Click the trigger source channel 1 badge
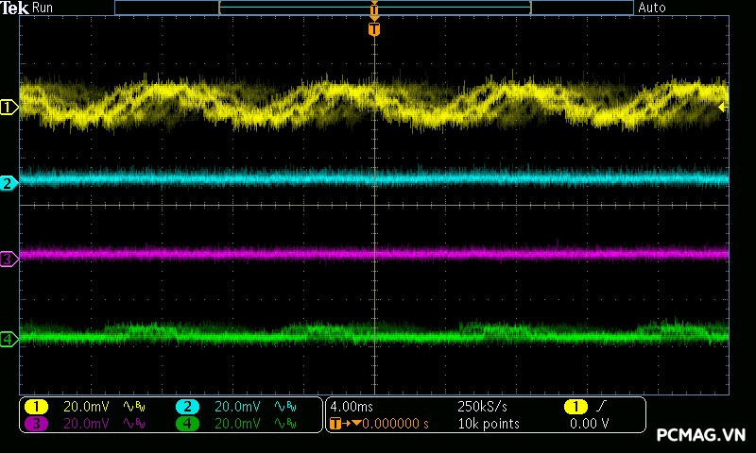 tap(576, 406)
